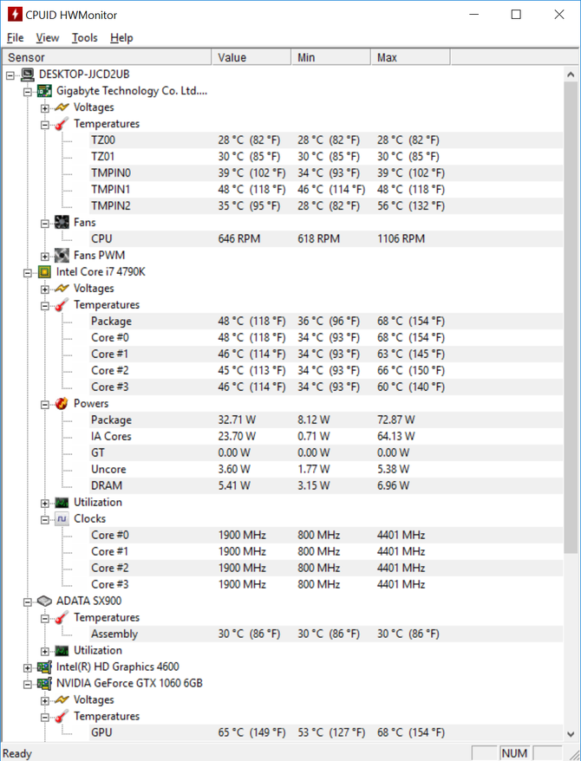Click the Intel Core i7 CPU chip icon
Viewport: 581px width, 761px height.
coord(44,272)
